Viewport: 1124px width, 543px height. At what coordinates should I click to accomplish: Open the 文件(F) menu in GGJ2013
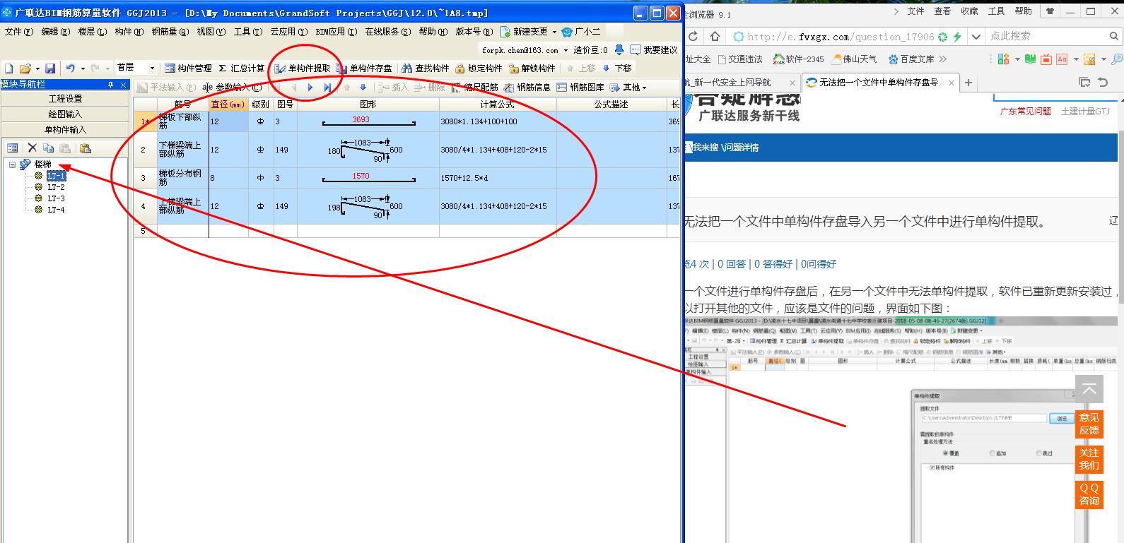tap(18, 32)
